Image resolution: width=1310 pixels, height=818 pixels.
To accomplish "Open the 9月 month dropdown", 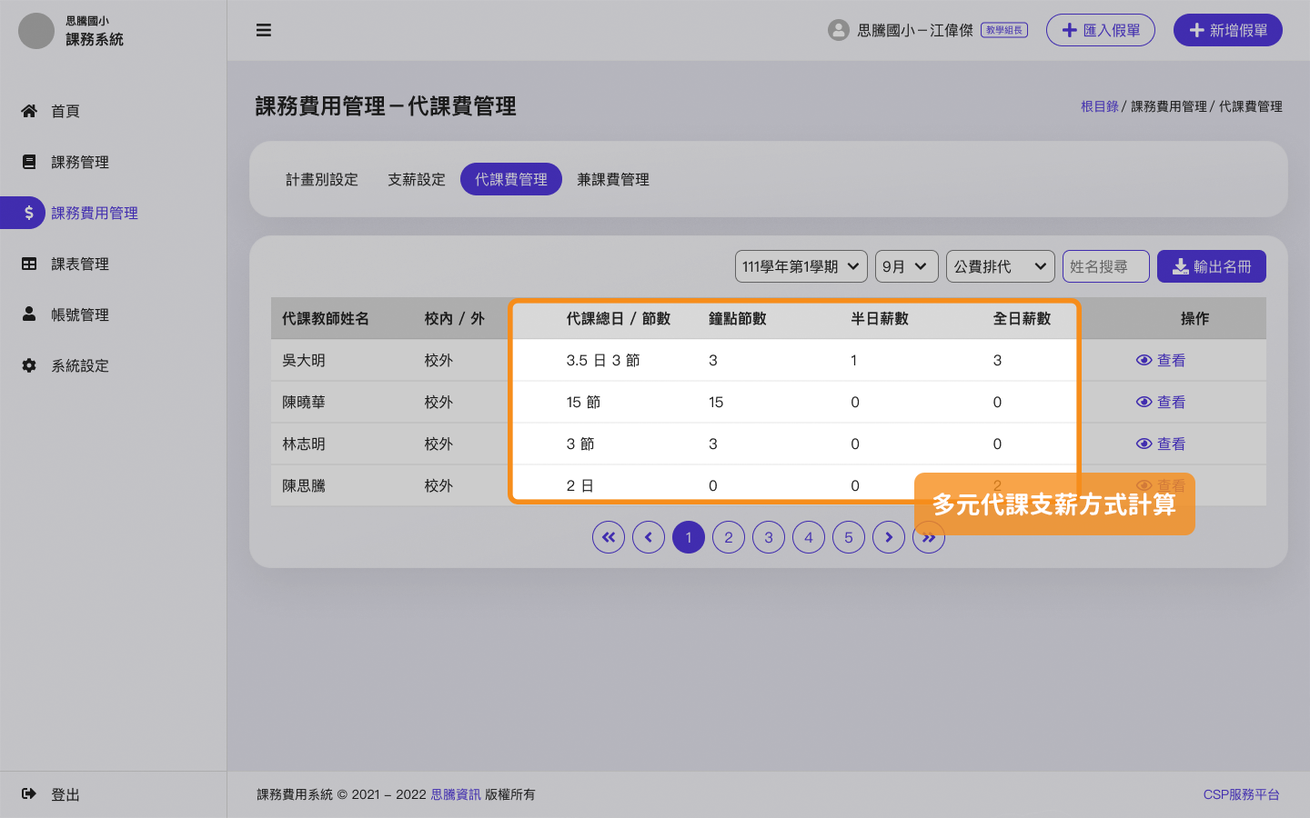I will click(906, 266).
